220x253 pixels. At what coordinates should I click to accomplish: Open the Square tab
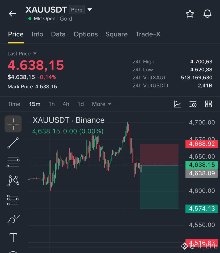pyautogui.click(x=117, y=34)
